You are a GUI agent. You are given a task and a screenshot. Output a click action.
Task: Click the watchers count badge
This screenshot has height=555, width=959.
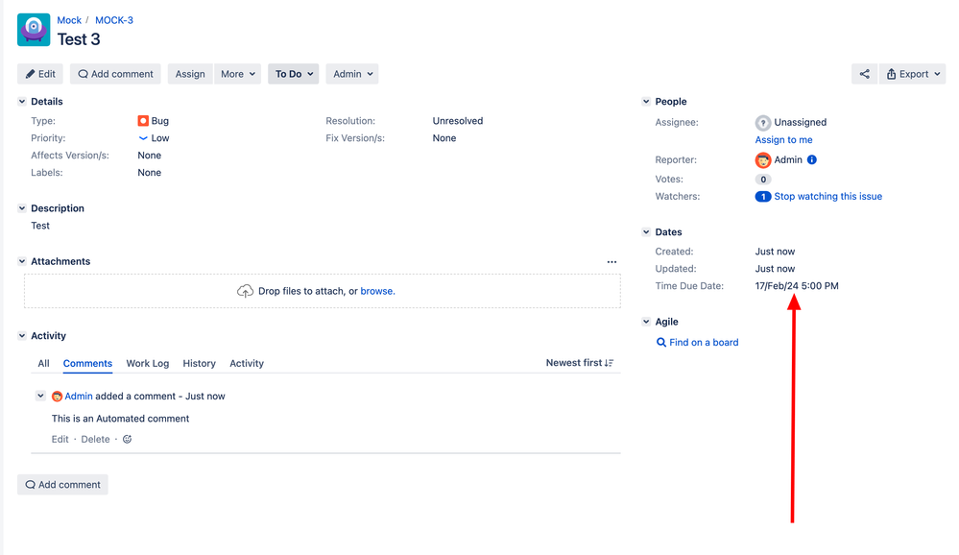coord(762,197)
